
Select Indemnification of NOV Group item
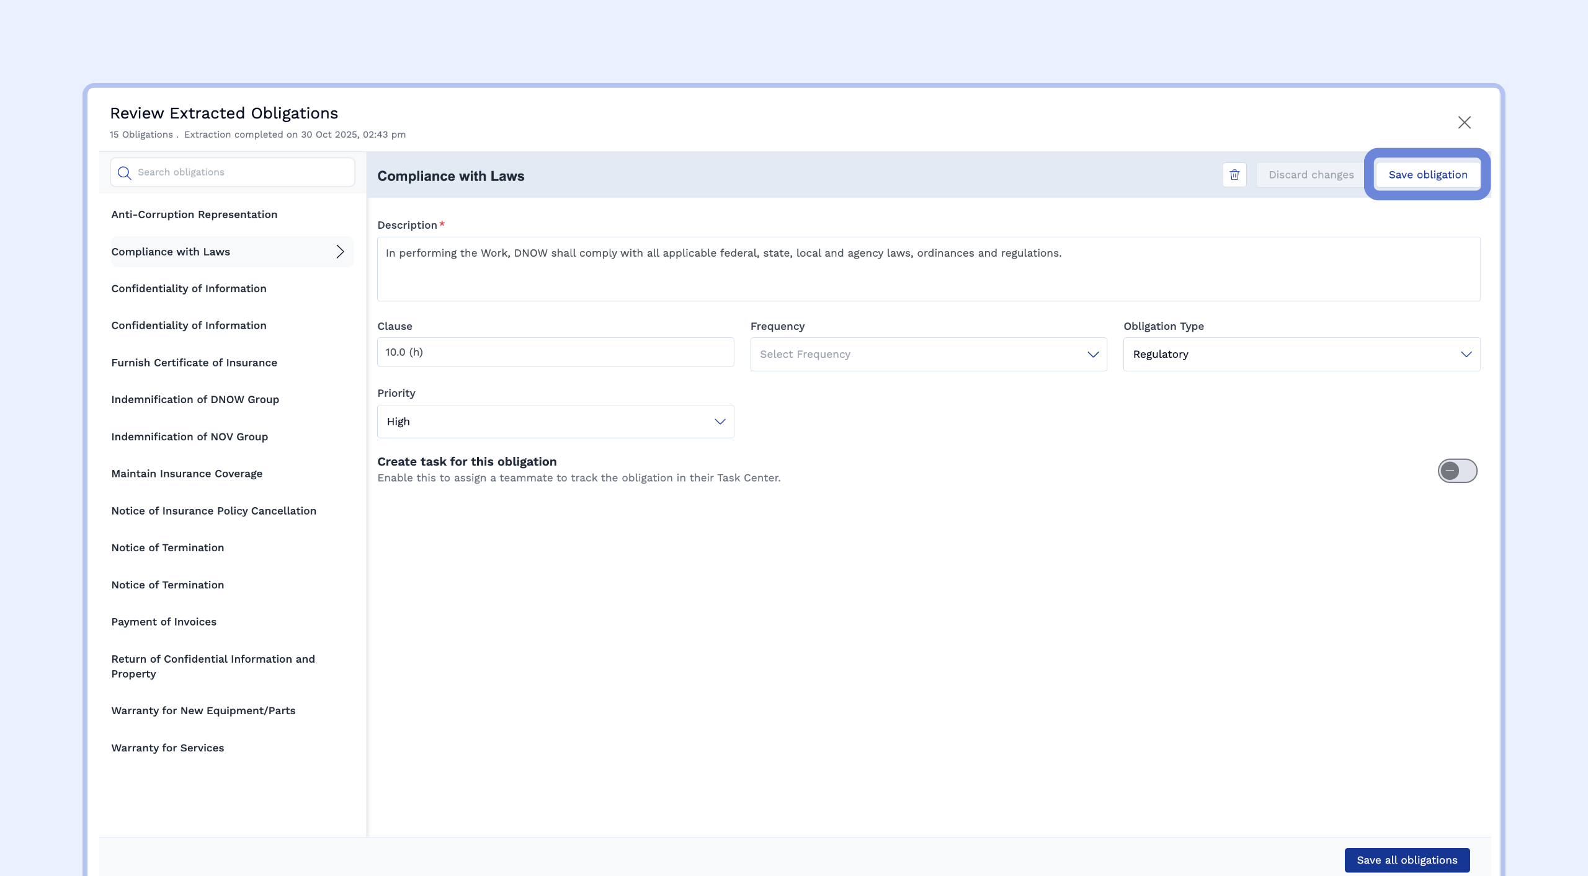[189, 437]
